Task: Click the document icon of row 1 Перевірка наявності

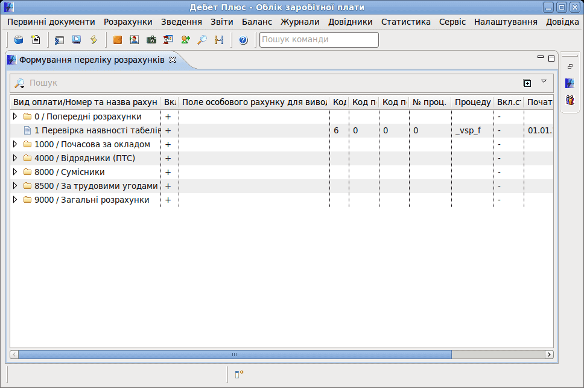Action: click(x=27, y=131)
